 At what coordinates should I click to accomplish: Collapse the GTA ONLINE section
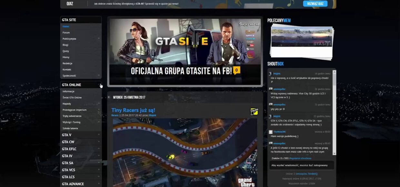[x=99, y=85]
